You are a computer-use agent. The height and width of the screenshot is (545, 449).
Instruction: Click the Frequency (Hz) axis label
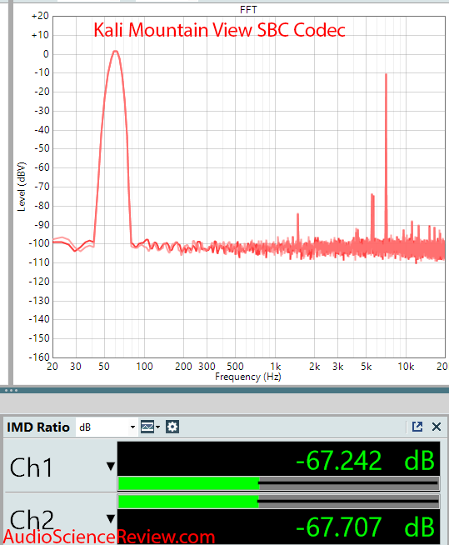[248, 377]
